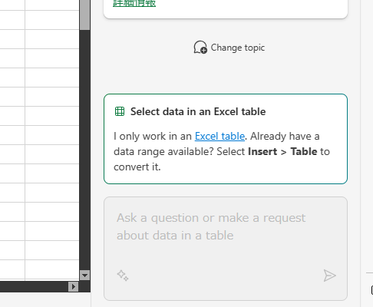Click the dark horizontal scrollbar track

(x=34, y=286)
